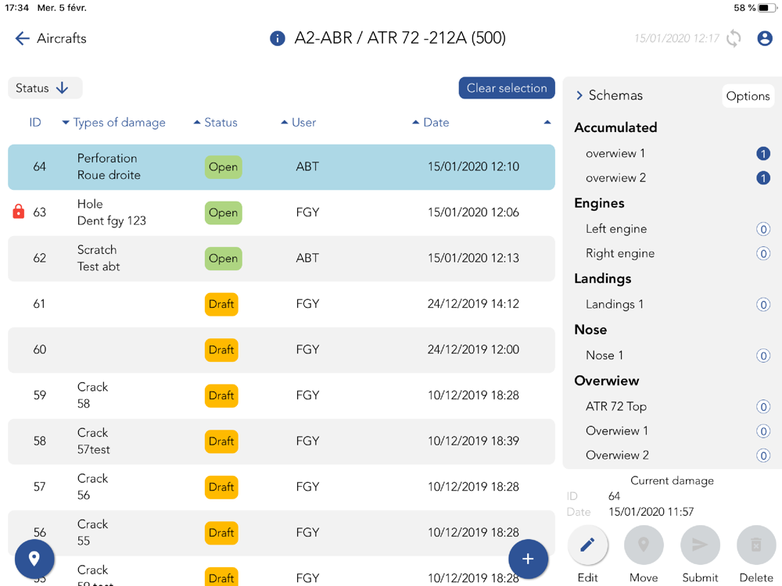Select damage 62 Scratch row
Viewport: 782px width, 586px height.
pyautogui.click(x=282, y=259)
